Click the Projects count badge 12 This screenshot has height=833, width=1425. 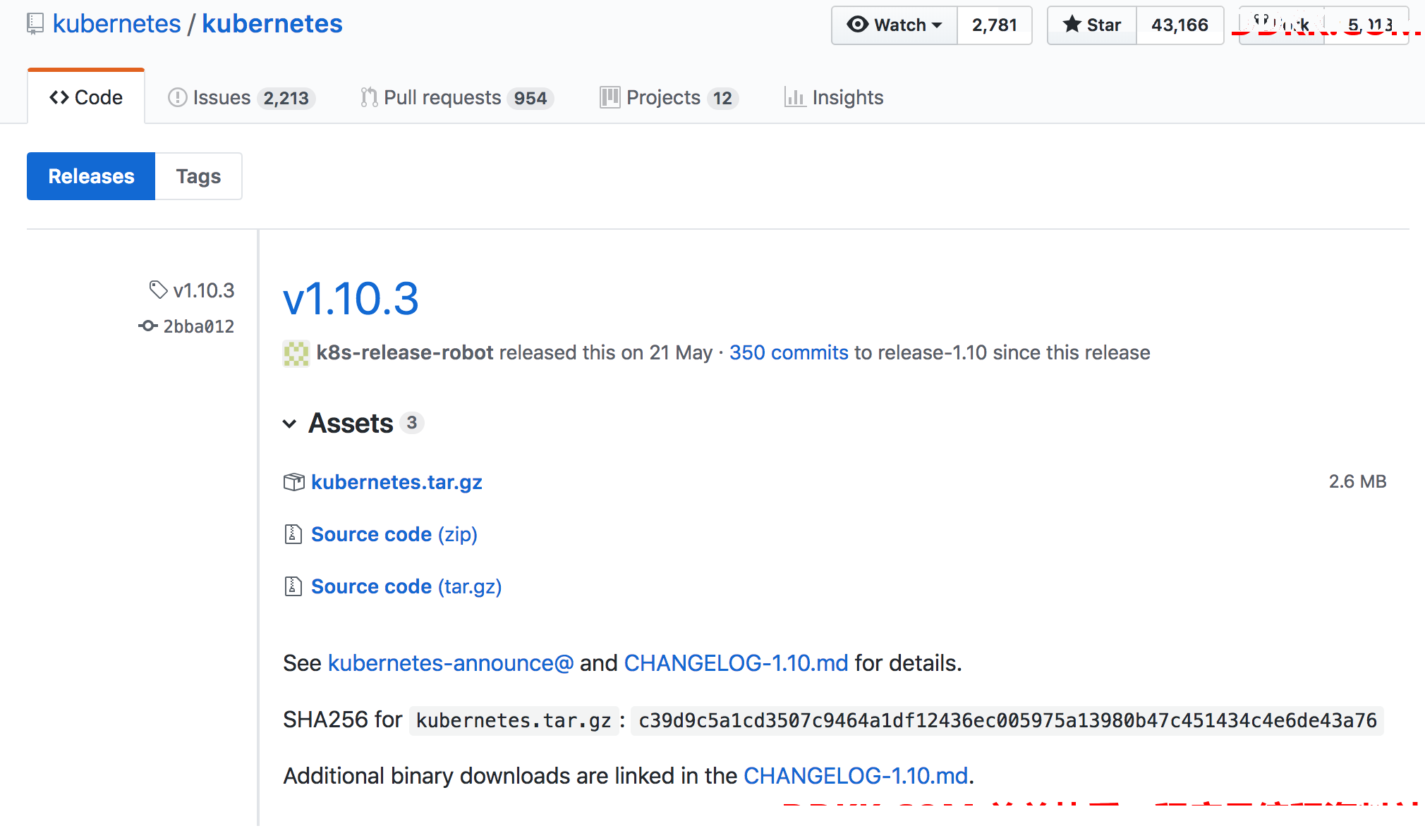click(722, 98)
